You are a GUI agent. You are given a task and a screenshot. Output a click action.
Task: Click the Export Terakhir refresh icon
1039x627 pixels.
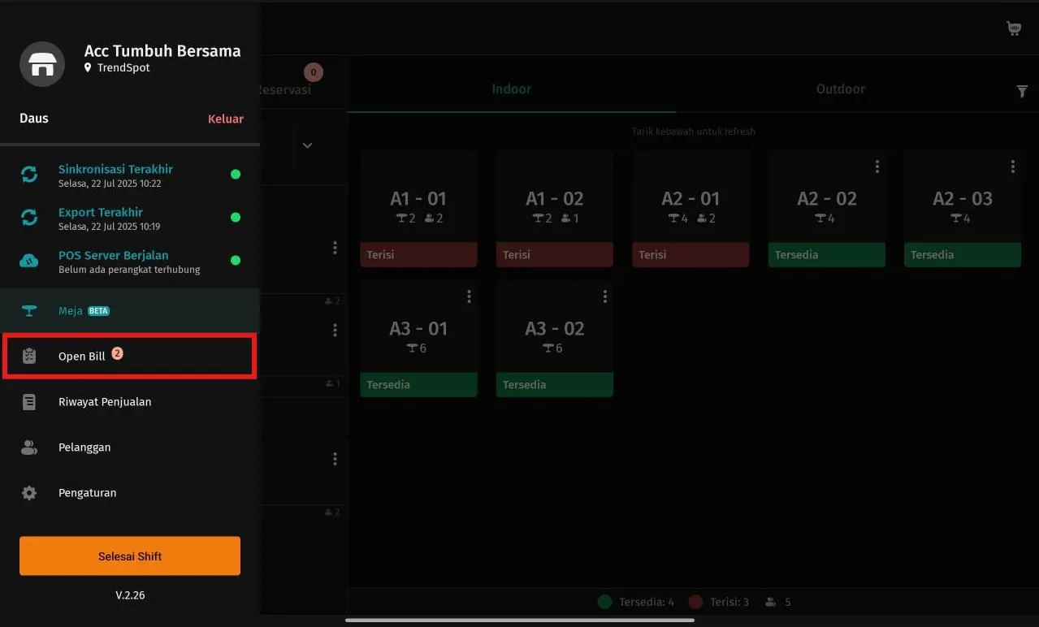(x=29, y=218)
